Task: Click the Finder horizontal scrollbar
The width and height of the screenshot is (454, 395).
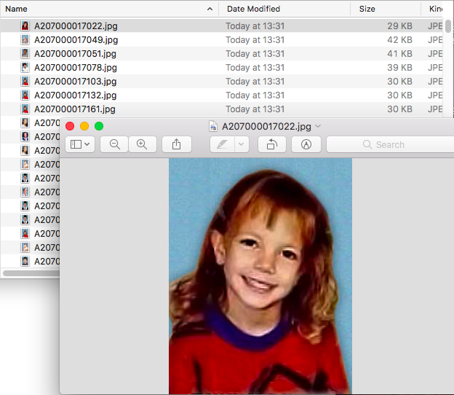Action: [x=31, y=273]
